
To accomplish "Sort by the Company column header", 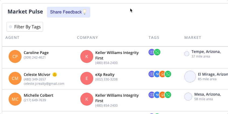I will click(x=87, y=38).
